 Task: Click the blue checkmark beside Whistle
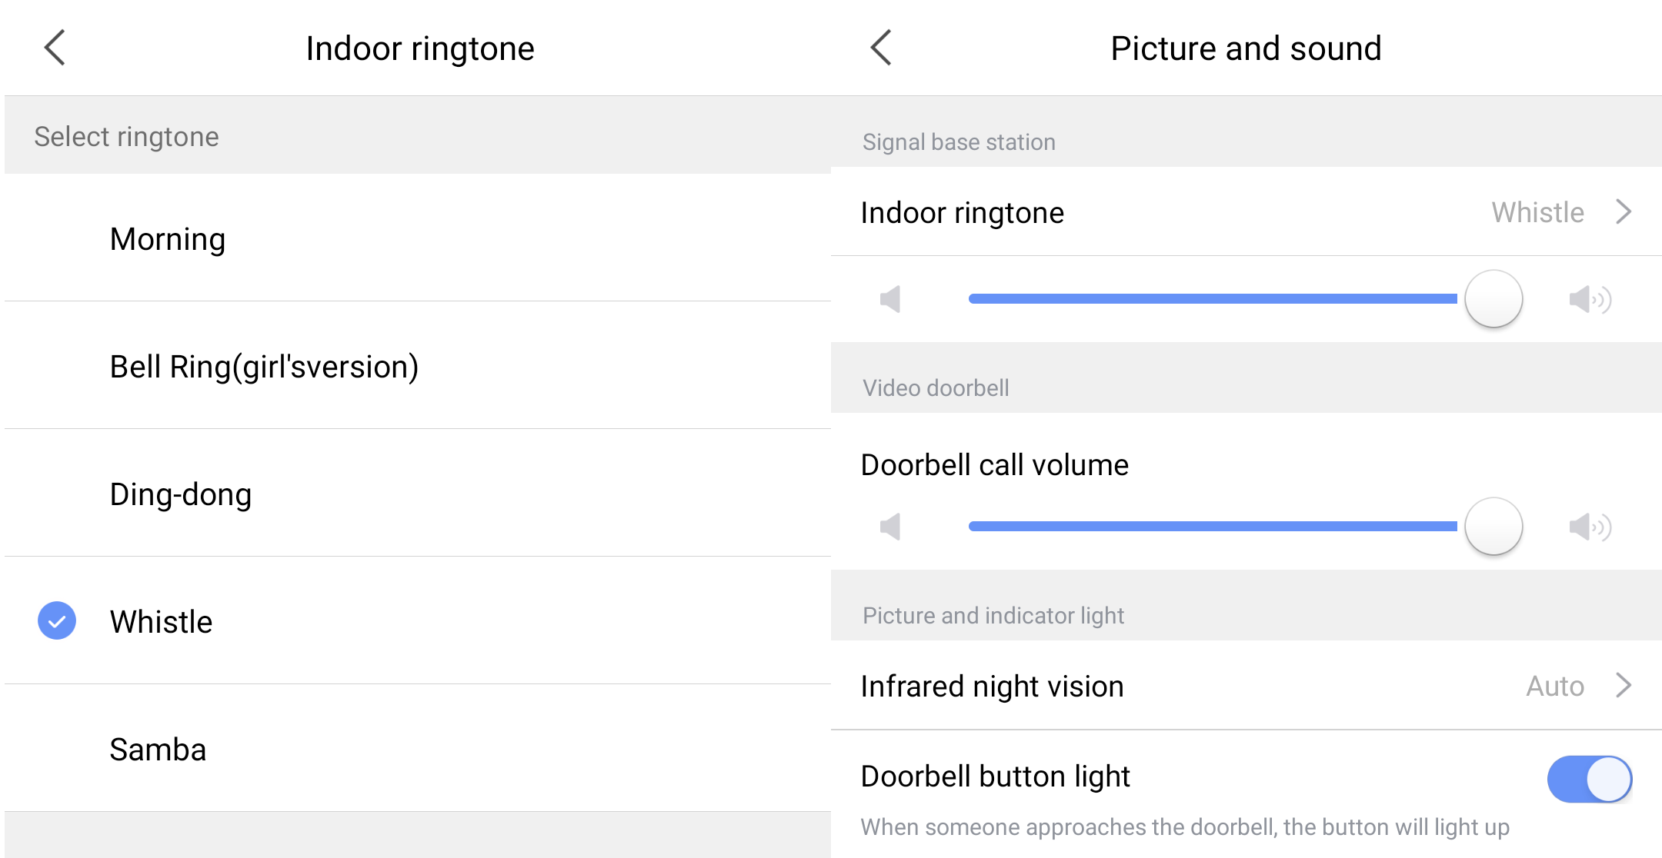[x=57, y=620]
